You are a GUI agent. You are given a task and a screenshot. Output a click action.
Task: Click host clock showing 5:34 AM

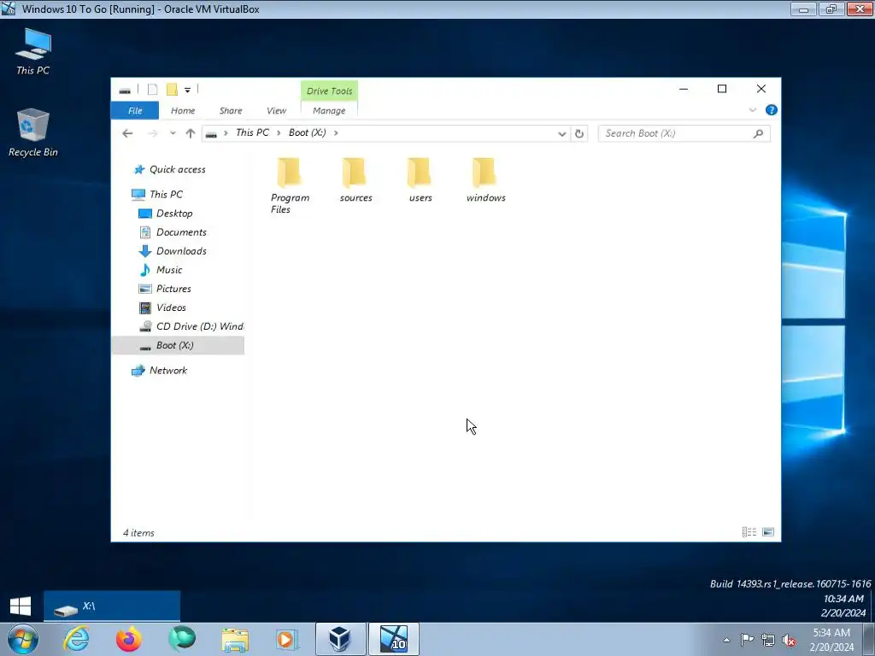click(831, 633)
